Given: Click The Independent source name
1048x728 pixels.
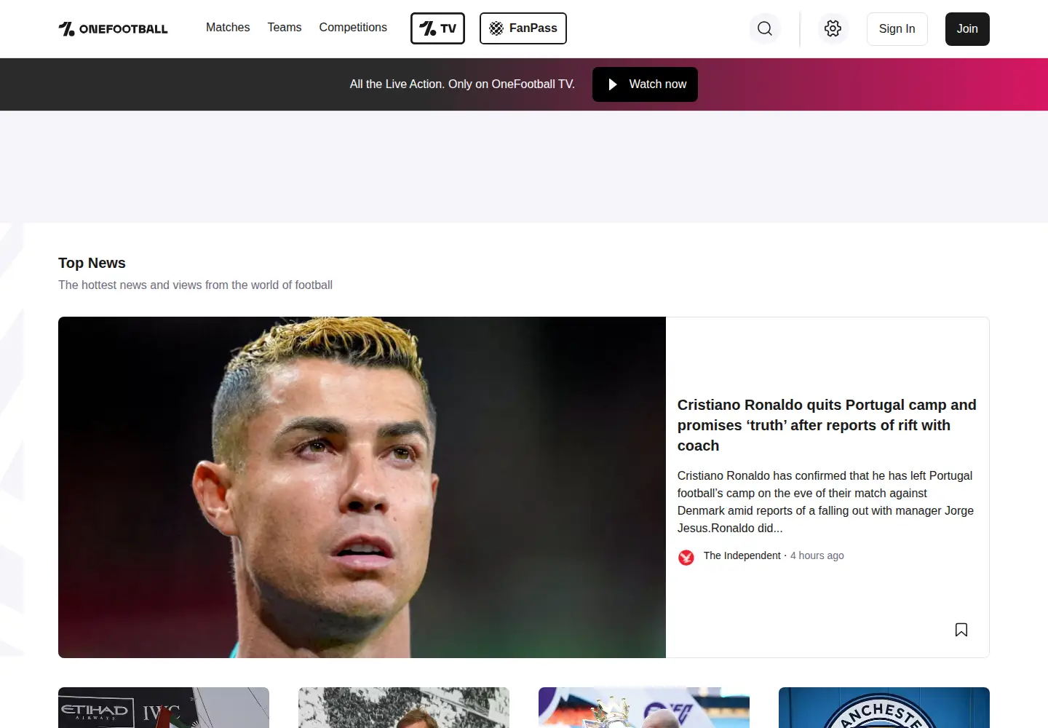Looking at the screenshot, I should coord(742,555).
